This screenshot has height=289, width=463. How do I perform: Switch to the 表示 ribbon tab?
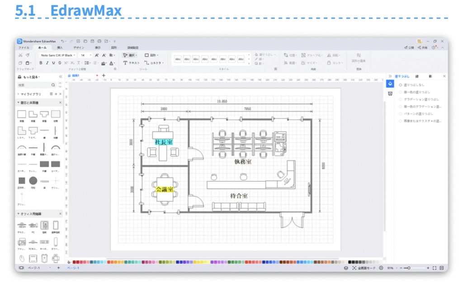click(x=98, y=47)
